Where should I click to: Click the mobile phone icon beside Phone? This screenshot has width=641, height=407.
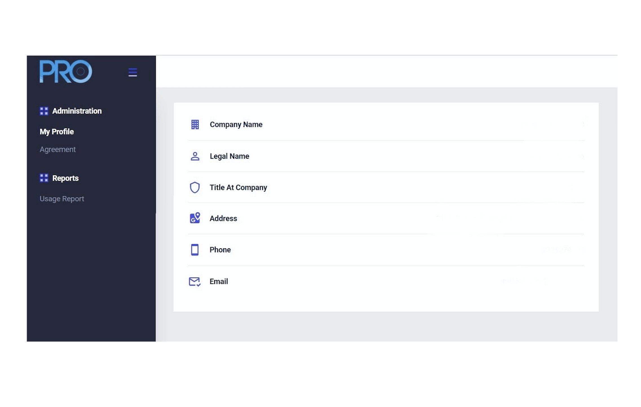point(195,250)
